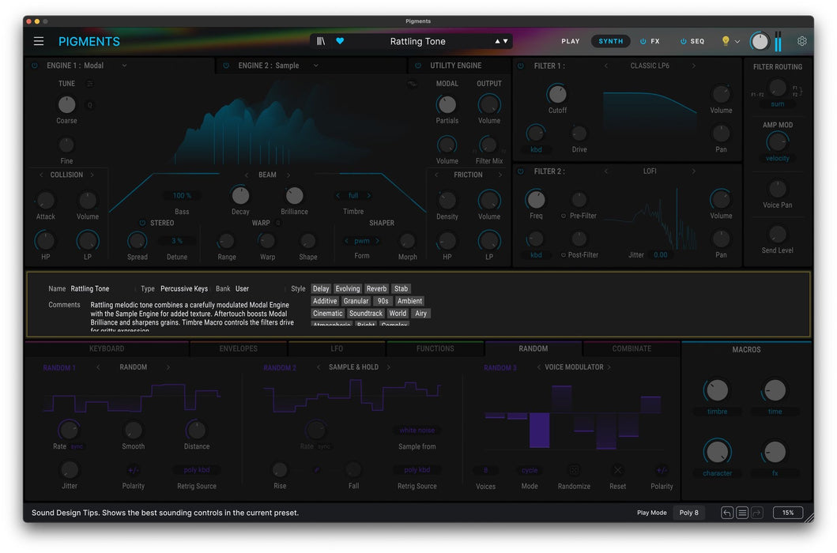
Task: Open the LFO modulation tab
Action: (337, 348)
